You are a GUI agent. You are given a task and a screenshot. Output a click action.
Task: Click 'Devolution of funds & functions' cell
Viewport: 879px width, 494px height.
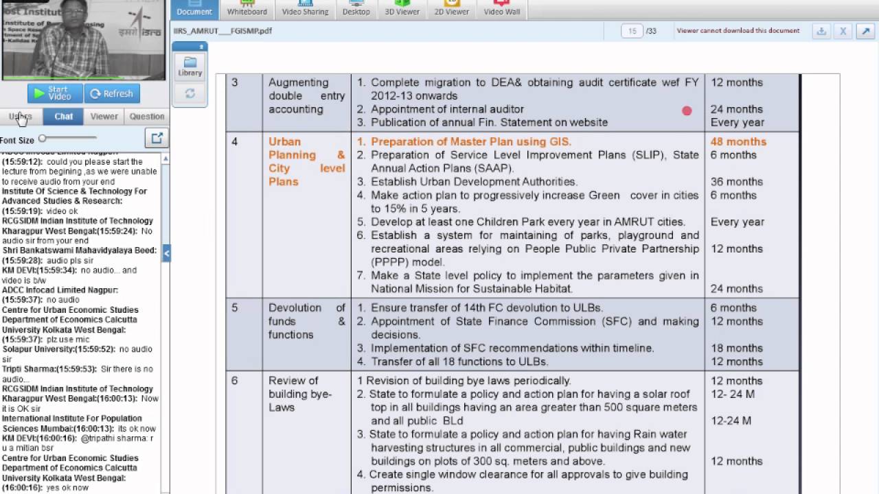[x=306, y=321]
